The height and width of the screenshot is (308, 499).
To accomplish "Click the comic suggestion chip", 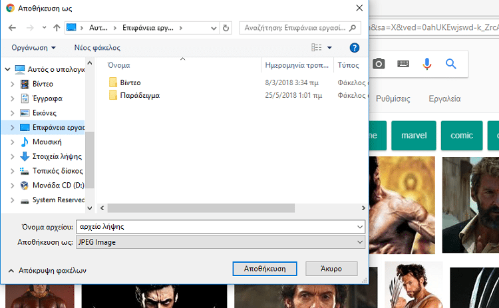I will coord(462,136).
